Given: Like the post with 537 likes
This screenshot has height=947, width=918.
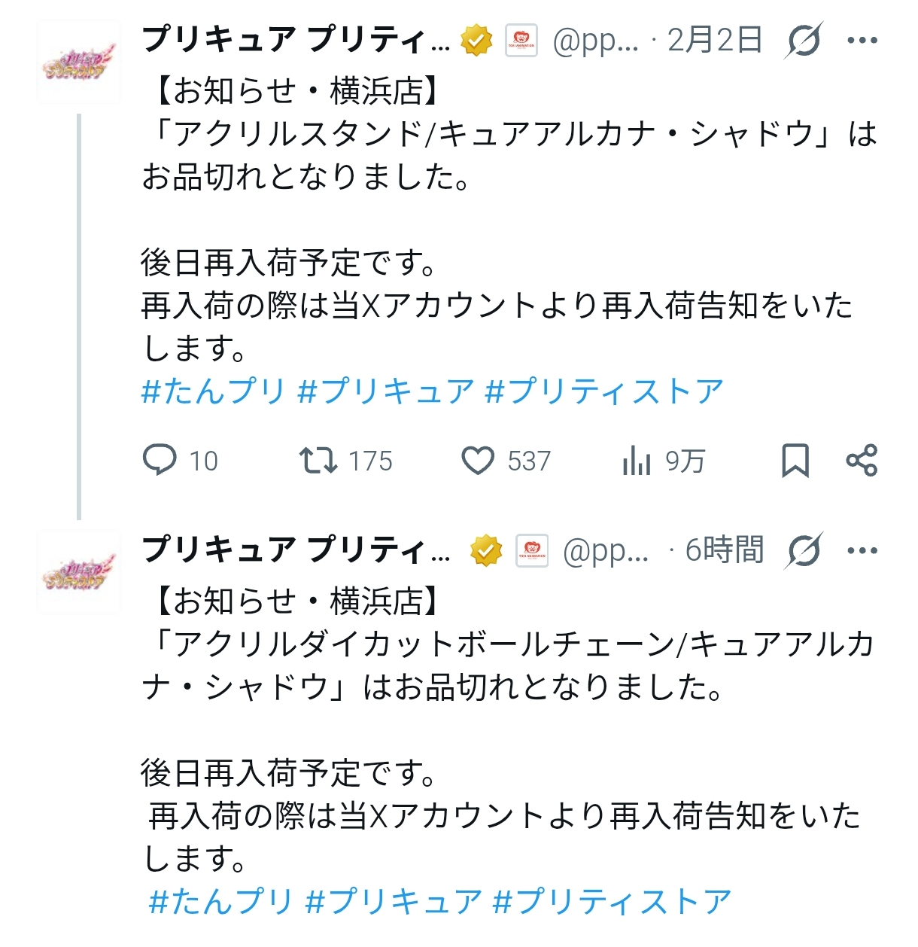Looking at the screenshot, I should coord(478,460).
